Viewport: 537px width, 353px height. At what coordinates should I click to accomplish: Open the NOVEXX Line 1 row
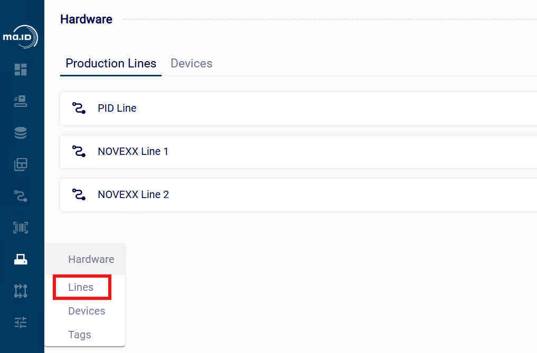[298, 151]
